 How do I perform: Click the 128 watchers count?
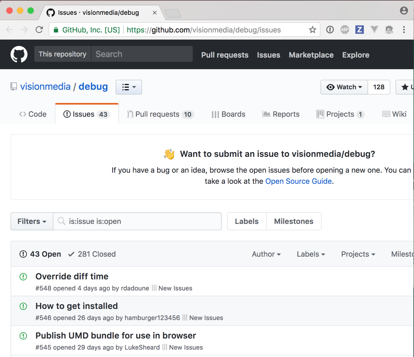[x=379, y=87]
